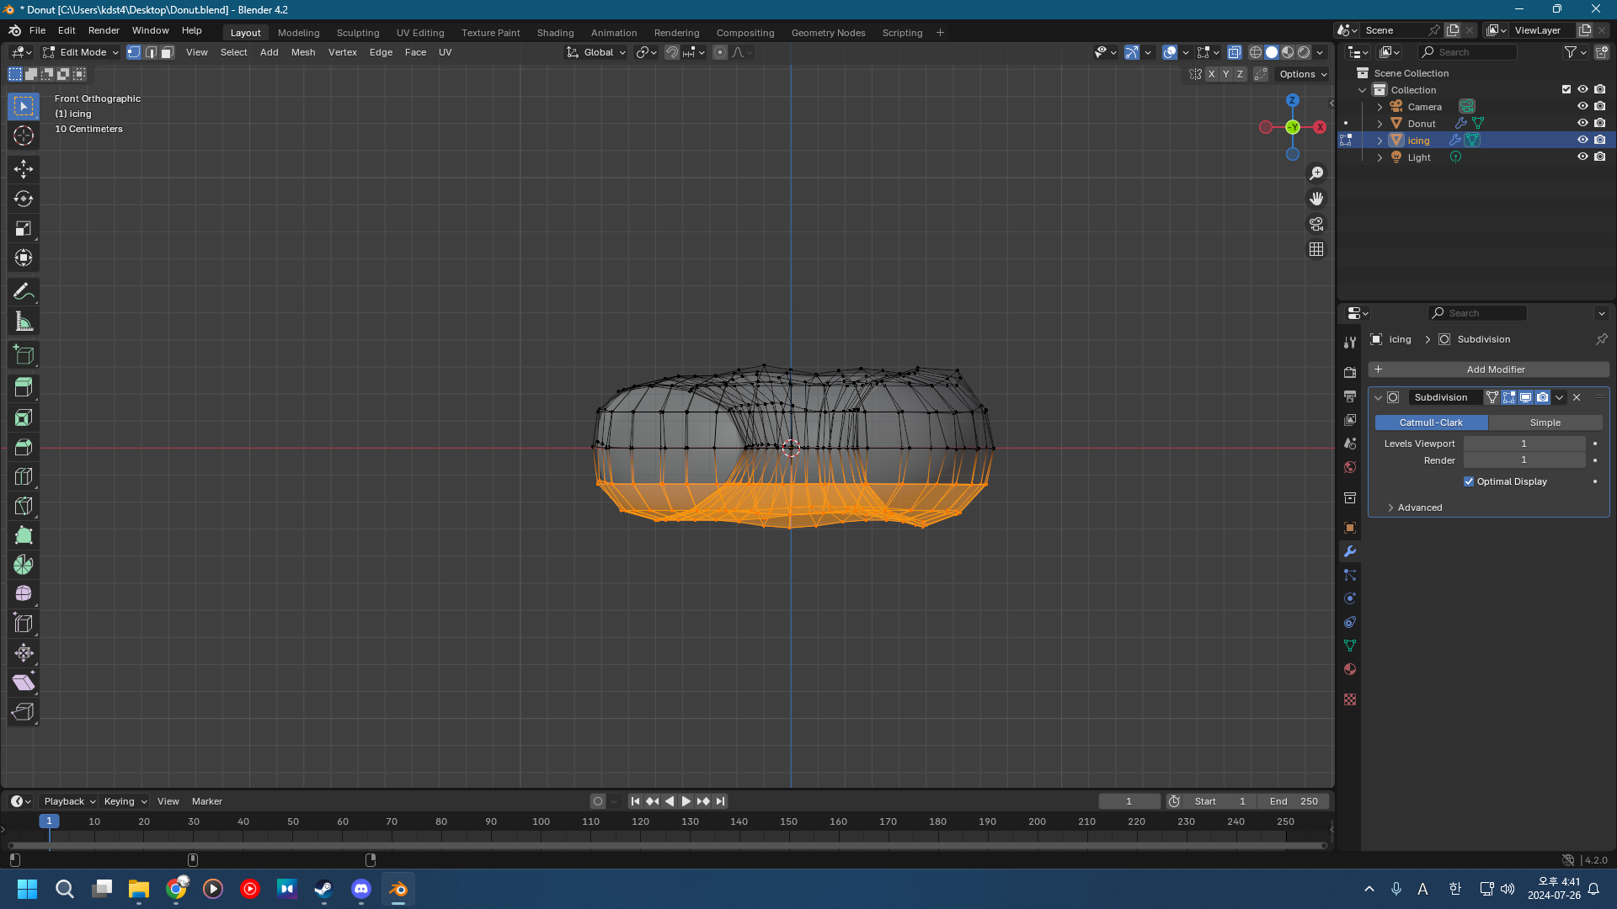Screen dimensions: 1617x909
Task: Select the Simple subdivision type button
Action: point(1545,423)
